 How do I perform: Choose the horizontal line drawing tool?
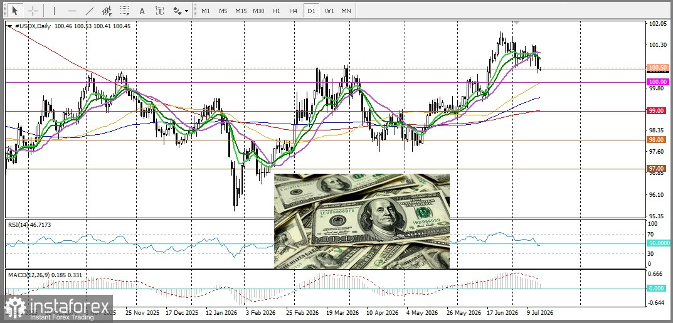tap(72, 11)
